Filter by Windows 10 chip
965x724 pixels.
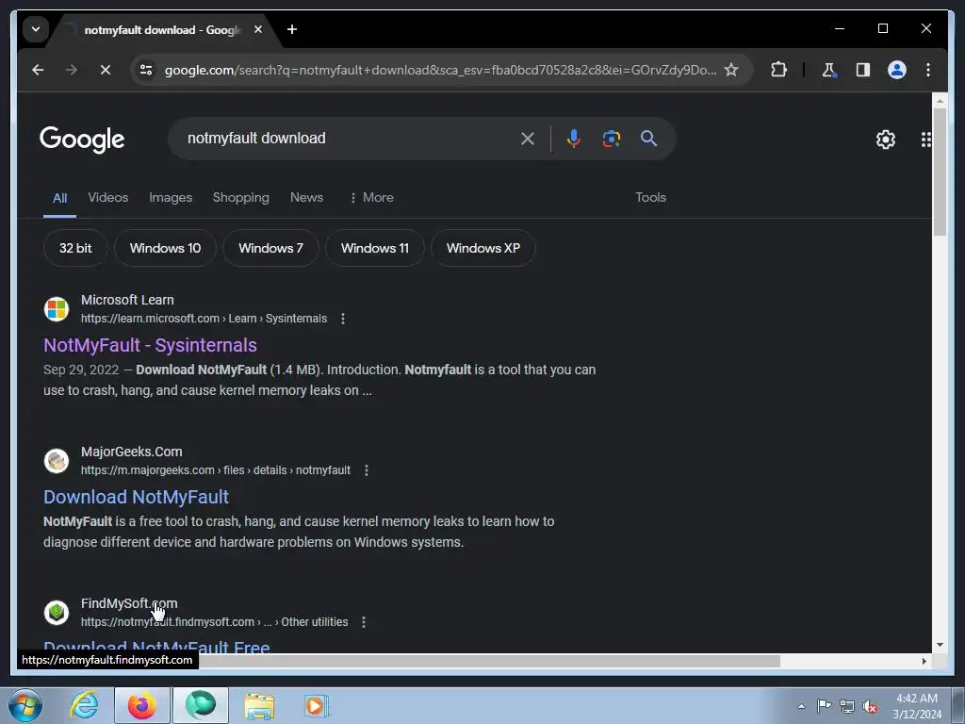click(x=165, y=248)
